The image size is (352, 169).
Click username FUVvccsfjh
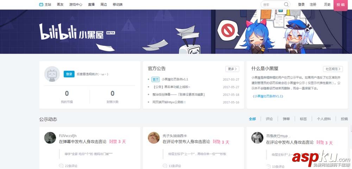click(x=68, y=136)
